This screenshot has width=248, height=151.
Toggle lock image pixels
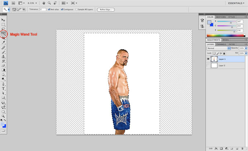point(217,53)
